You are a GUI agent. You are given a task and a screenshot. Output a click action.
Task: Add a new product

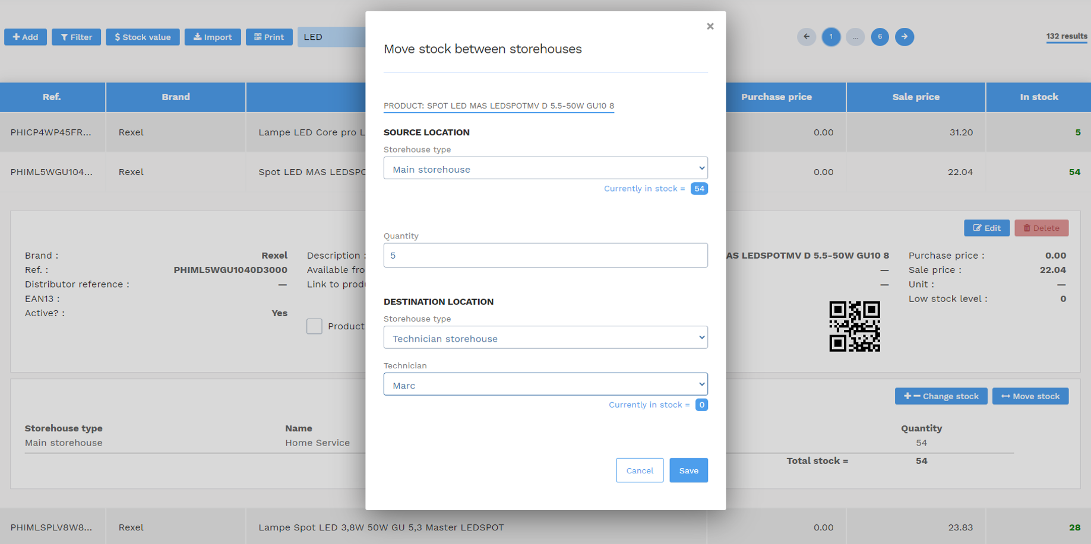click(x=26, y=37)
